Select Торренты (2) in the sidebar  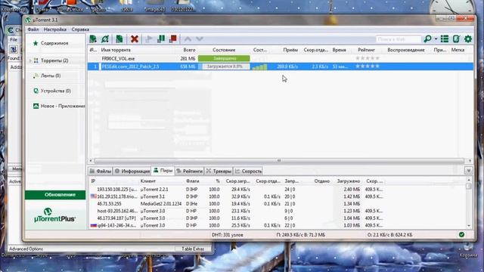pos(54,60)
